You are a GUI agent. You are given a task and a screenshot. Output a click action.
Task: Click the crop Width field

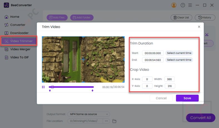pos(170,79)
